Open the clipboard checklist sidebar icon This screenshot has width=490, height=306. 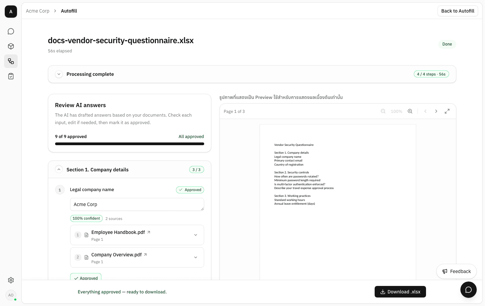11,76
